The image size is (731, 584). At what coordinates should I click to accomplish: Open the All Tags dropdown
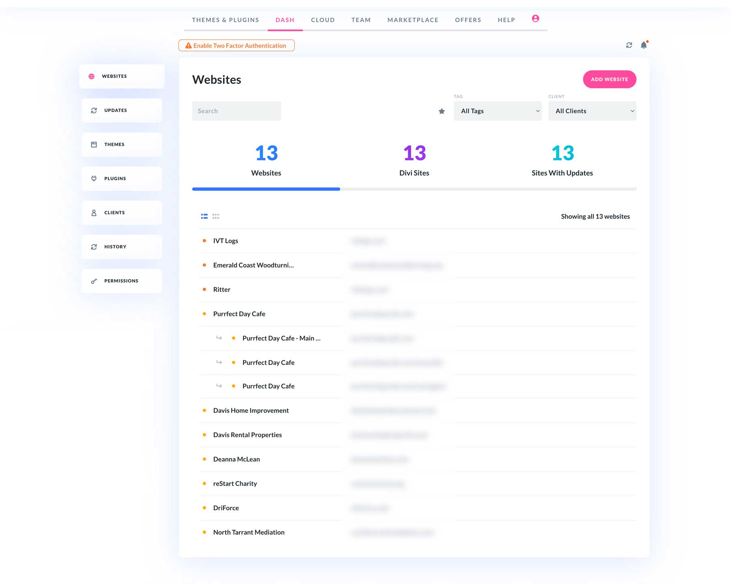[497, 111]
